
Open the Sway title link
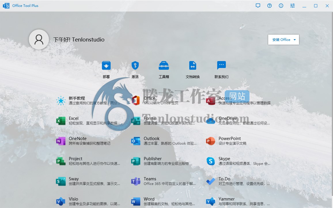pos(74,179)
